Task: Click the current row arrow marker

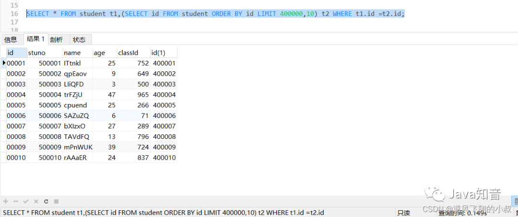Action: pyautogui.click(x=4, y=63)
